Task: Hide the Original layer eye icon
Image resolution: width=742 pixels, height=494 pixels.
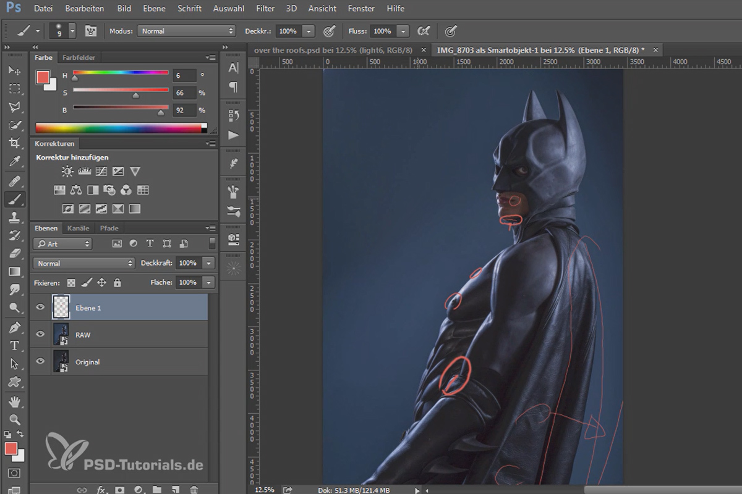Action: click(41, 361)
